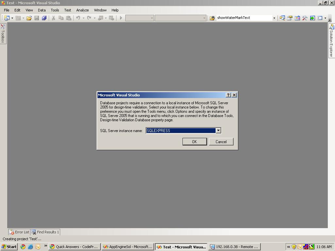Switch to the Error List tab
The width and height of the screenshot is (335, 251).
coord(19,232)
